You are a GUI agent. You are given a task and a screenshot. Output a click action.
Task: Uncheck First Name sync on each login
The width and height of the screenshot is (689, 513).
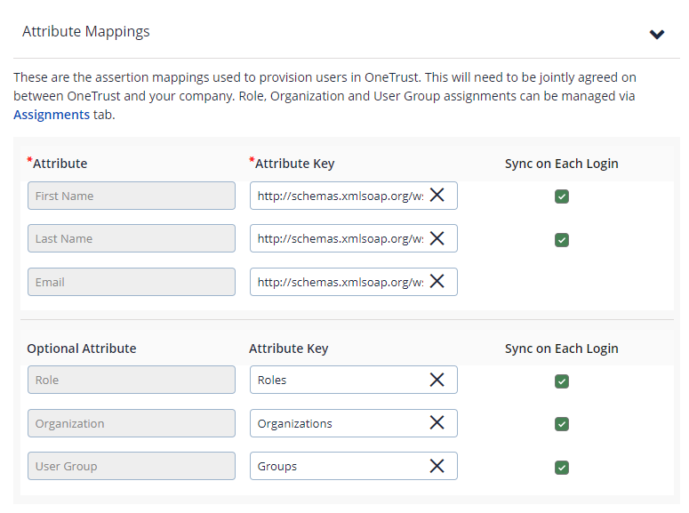pos(561,196)
